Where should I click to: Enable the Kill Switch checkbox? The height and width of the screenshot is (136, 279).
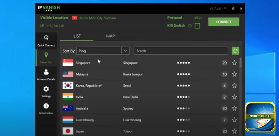[x=197, y=26]
